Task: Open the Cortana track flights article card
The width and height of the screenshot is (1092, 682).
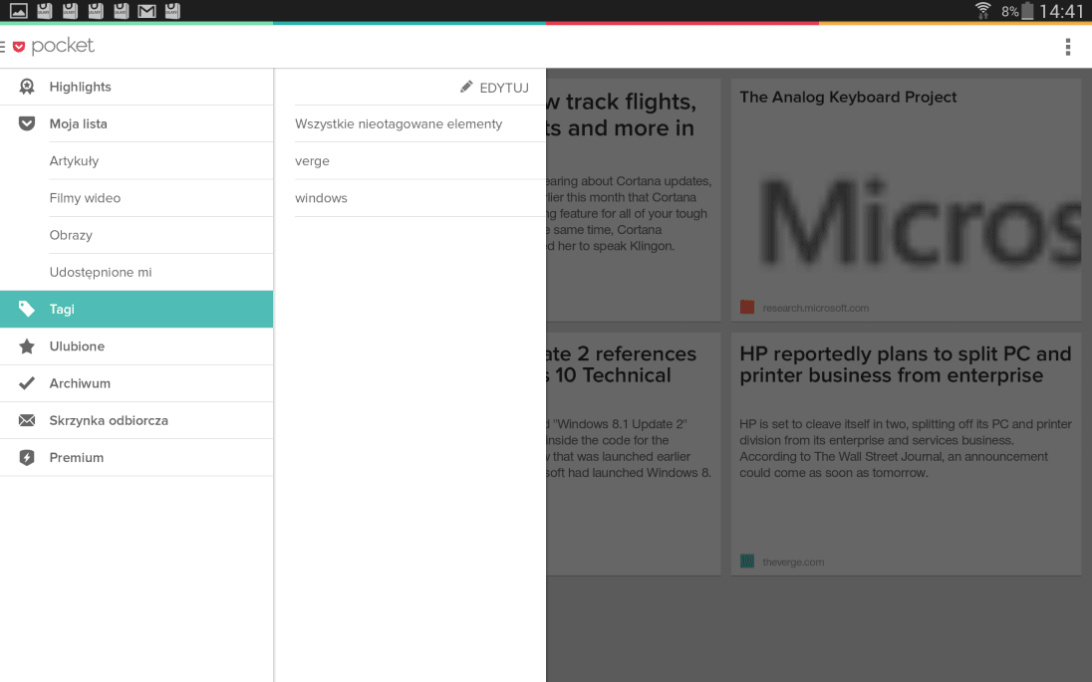Action: [x=633, y=200]
